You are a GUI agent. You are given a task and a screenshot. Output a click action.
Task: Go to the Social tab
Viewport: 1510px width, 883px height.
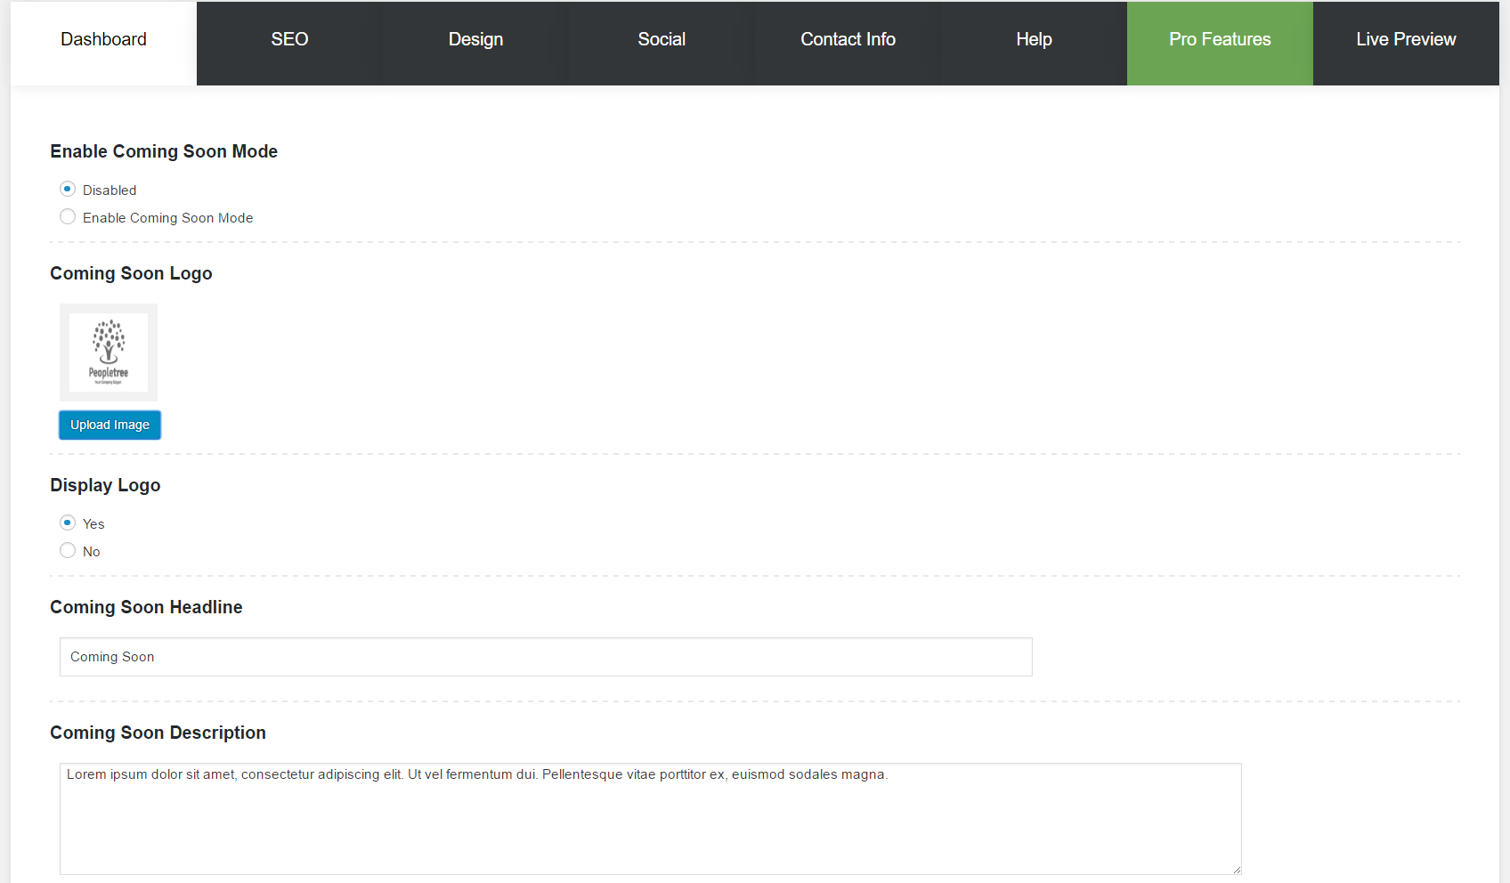coord(662,43)
